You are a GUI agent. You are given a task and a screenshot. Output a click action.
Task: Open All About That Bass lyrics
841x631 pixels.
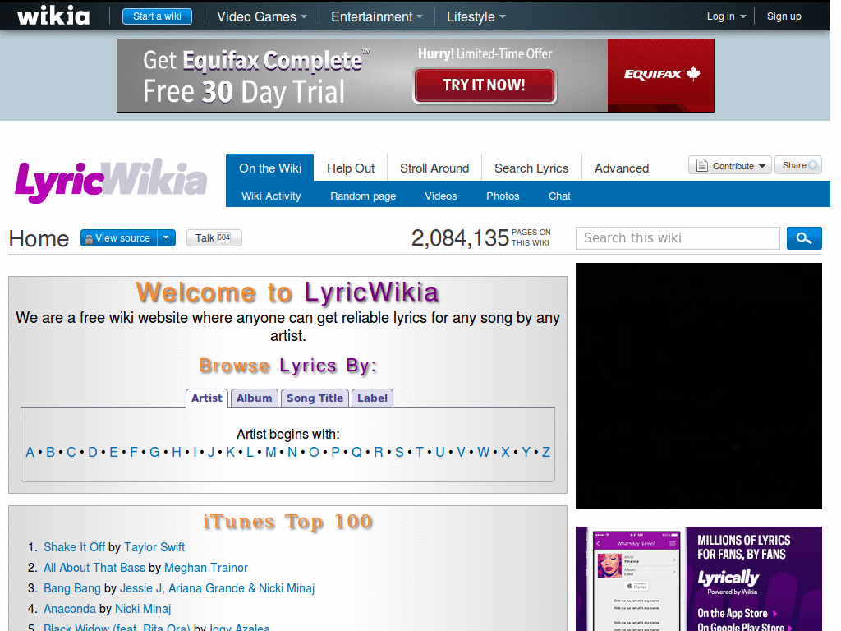(94, 568)
